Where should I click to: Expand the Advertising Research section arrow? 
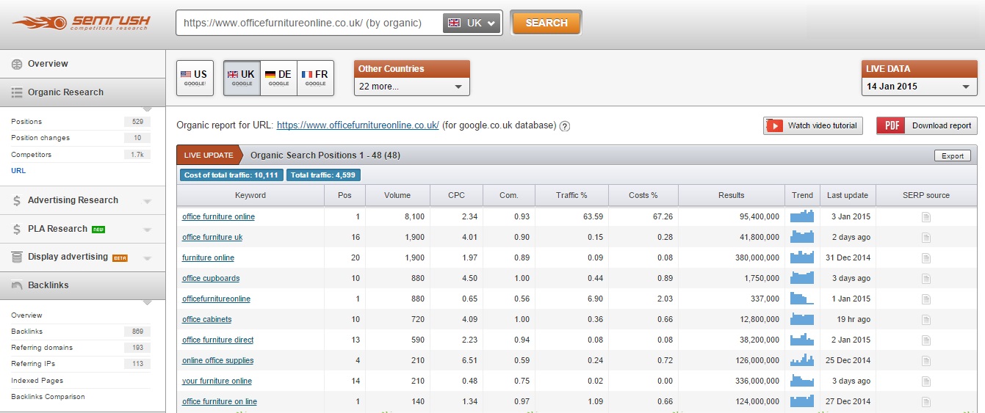[148, 201]
